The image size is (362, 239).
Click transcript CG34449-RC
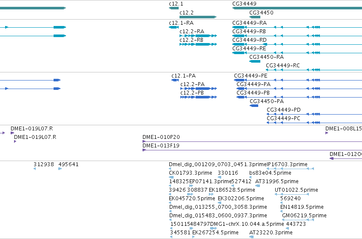pos(283,66)
